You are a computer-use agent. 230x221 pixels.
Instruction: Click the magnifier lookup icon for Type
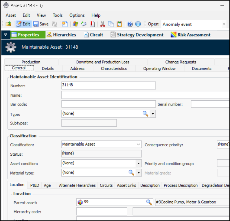click(146, 114)
